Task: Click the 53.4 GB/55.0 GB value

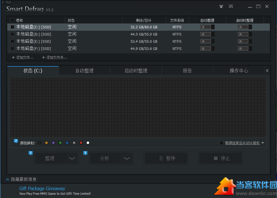Action: [x=144, y=42]
